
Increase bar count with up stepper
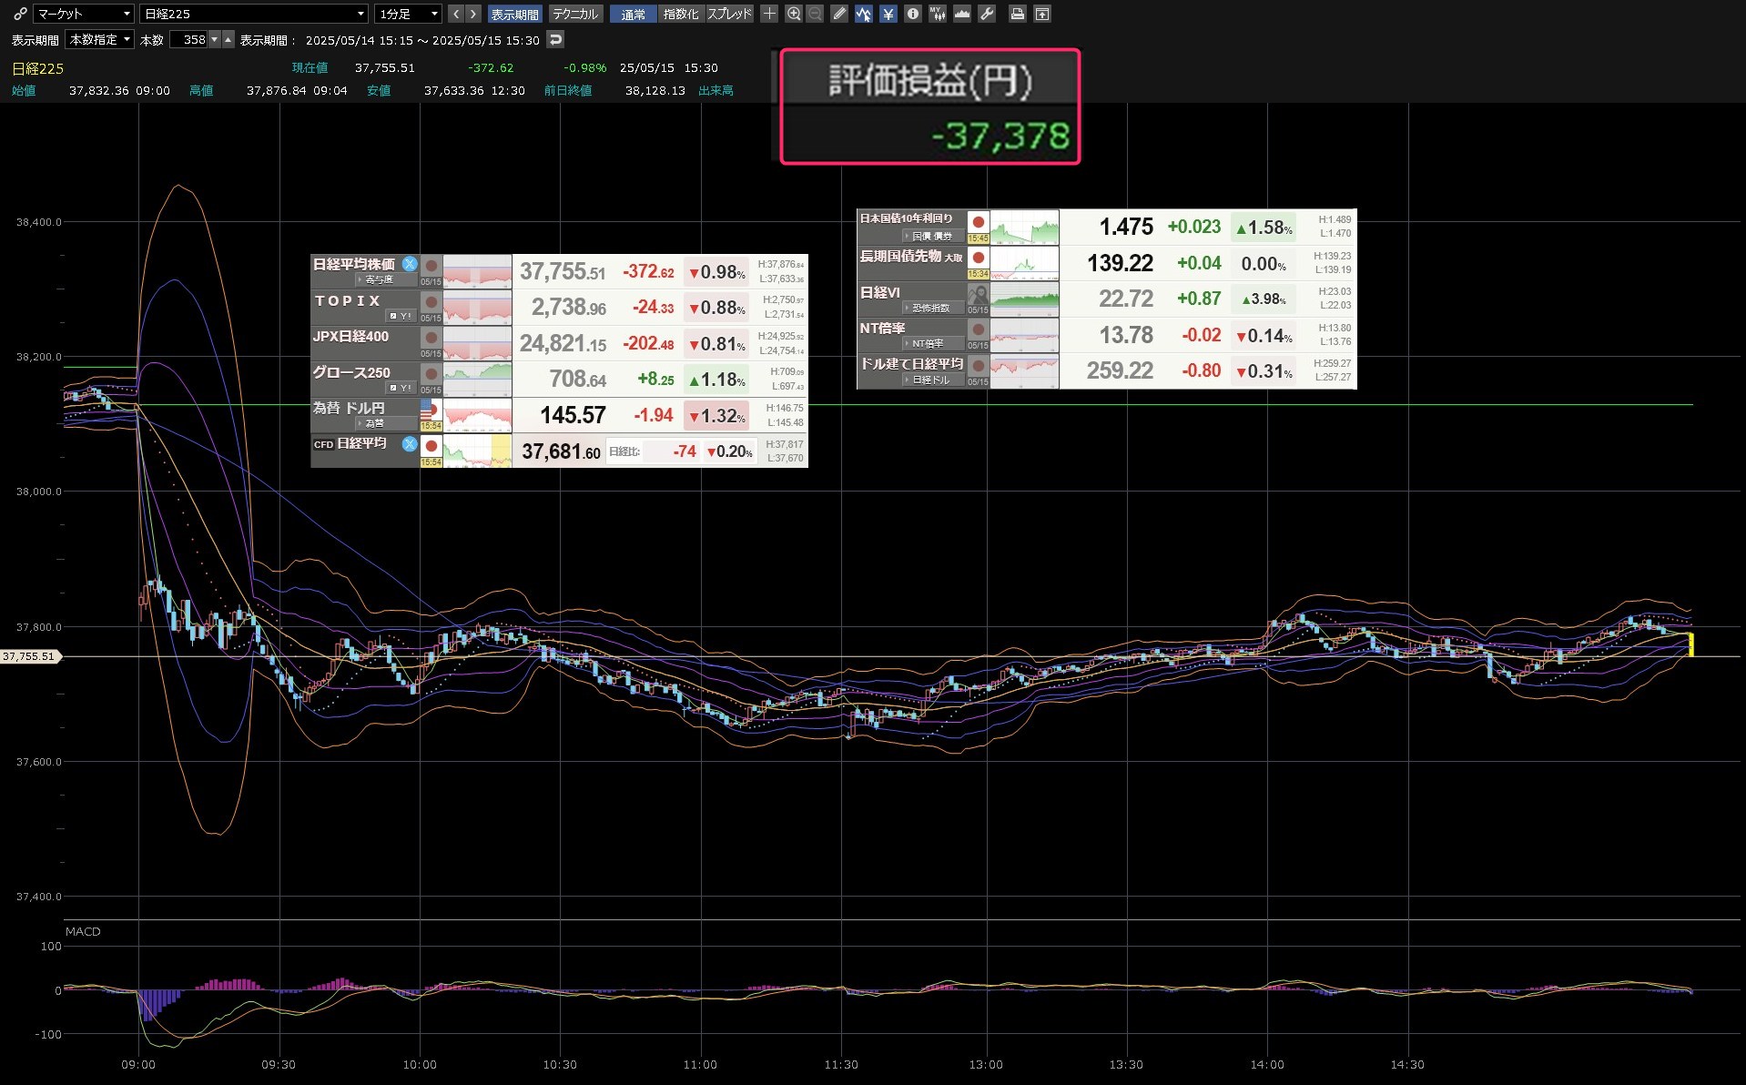[228, 39]
